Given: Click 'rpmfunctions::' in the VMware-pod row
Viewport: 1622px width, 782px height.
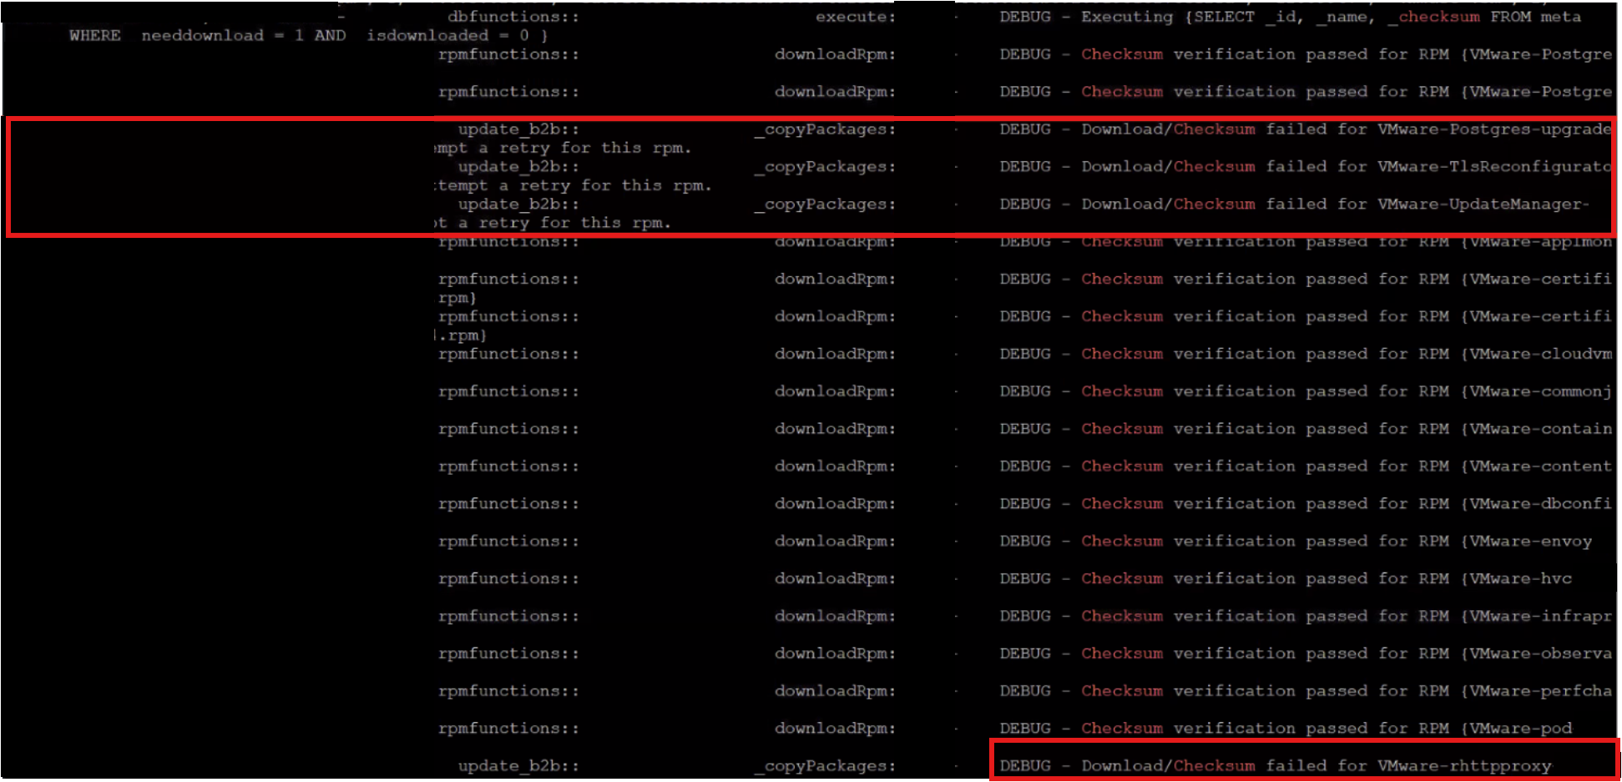Looking at the screenshot, I should coord(508,729).
